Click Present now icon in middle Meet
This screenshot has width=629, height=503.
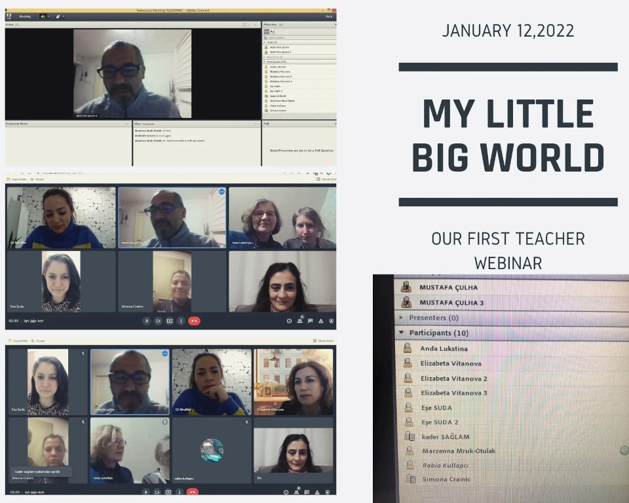[169, 321]
